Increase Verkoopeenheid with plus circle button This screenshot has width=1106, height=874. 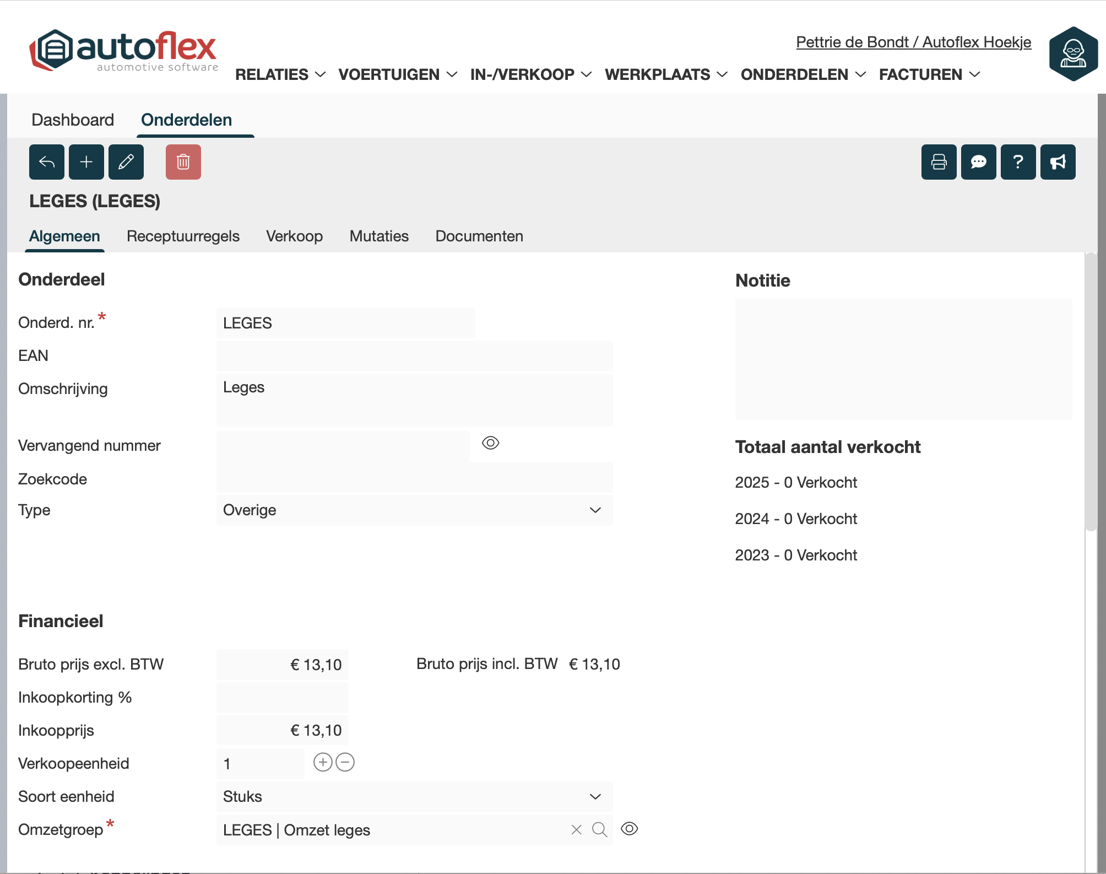(x=323, y=763)
